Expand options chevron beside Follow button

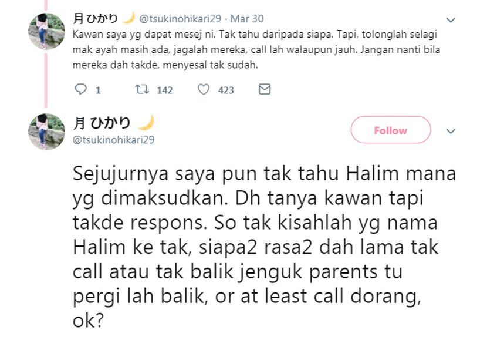(x=451, y=131)
